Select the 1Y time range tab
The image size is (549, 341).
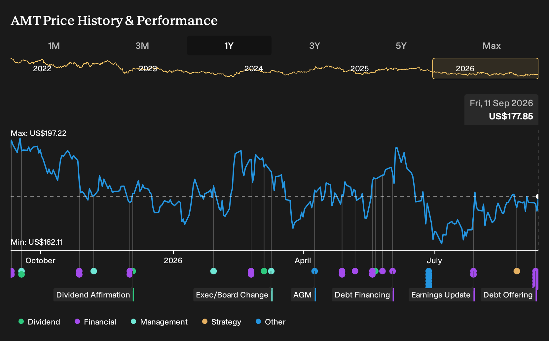[229, 46]
